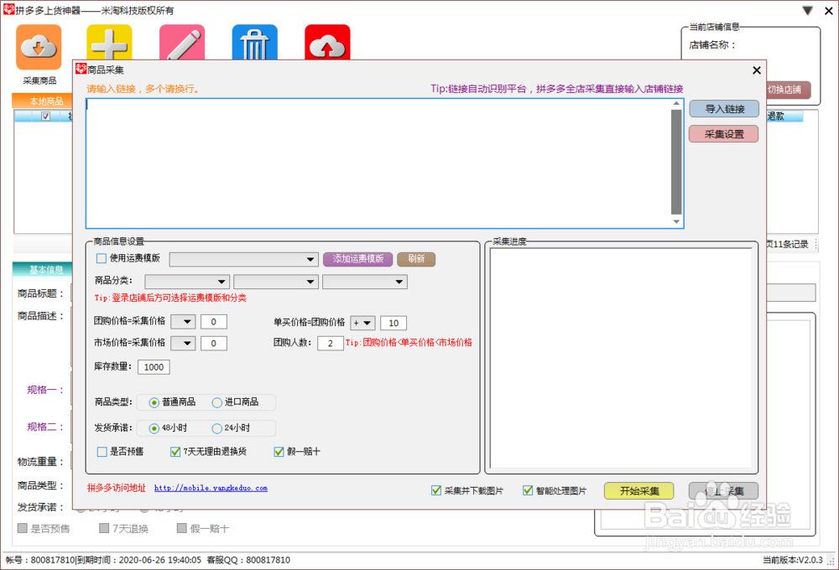Click the 库存数量 field showing 1000

[154, 367]
